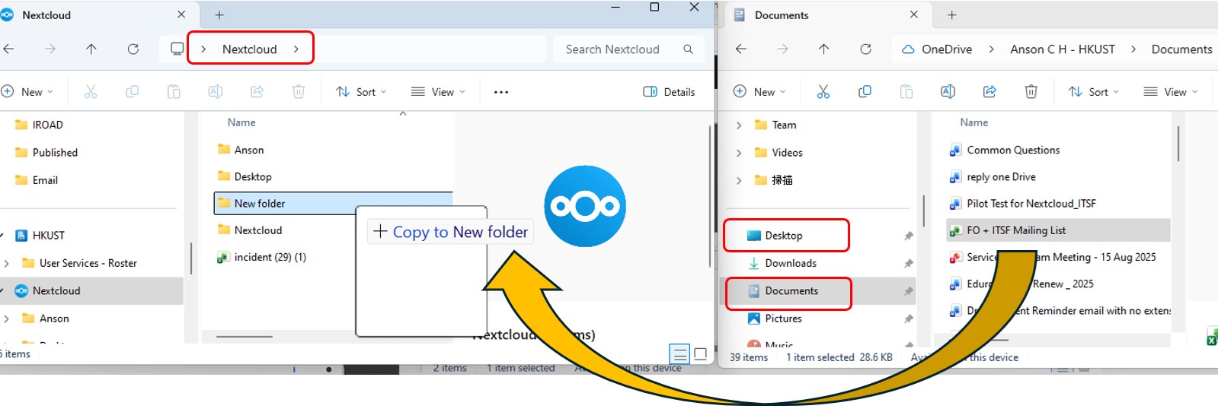The width and height of the screenshot is (1218, 412).
Task: Click the Nextcloud file list vertical scrollbar
Action: [x=710, y=198]
